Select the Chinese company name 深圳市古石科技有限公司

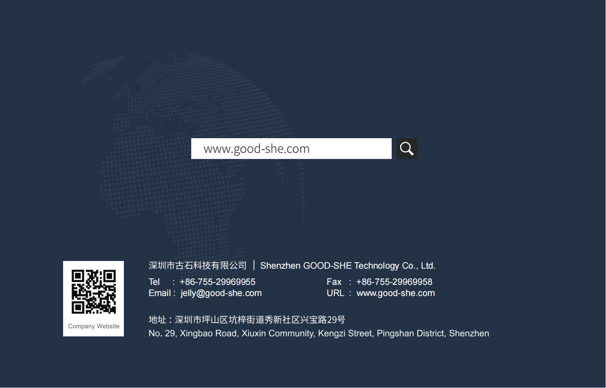(x=197, y=266)
